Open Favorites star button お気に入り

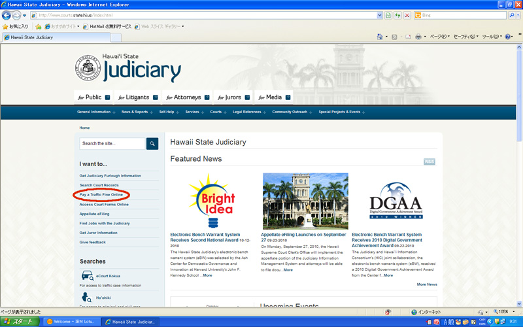(15, 26)
